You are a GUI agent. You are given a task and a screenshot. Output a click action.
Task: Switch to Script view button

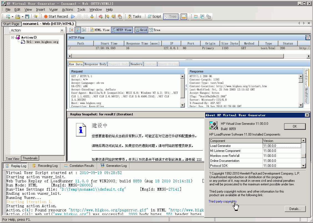(154, 17)
